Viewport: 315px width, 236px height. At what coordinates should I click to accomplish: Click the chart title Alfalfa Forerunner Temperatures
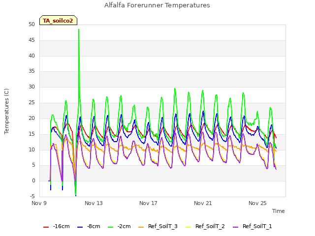157,5
